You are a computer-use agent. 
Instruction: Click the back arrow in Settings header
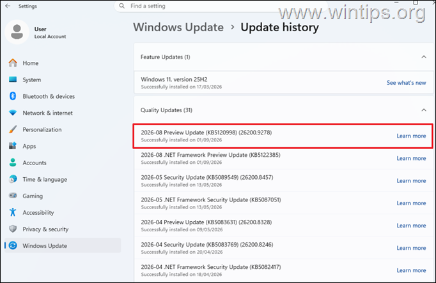(8, 6)
